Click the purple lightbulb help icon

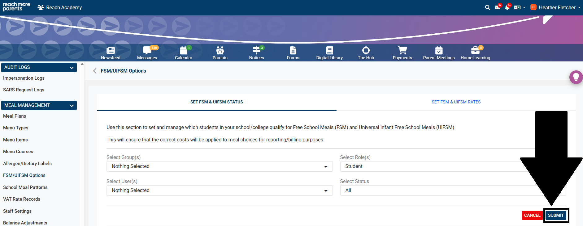click(576, 77)
